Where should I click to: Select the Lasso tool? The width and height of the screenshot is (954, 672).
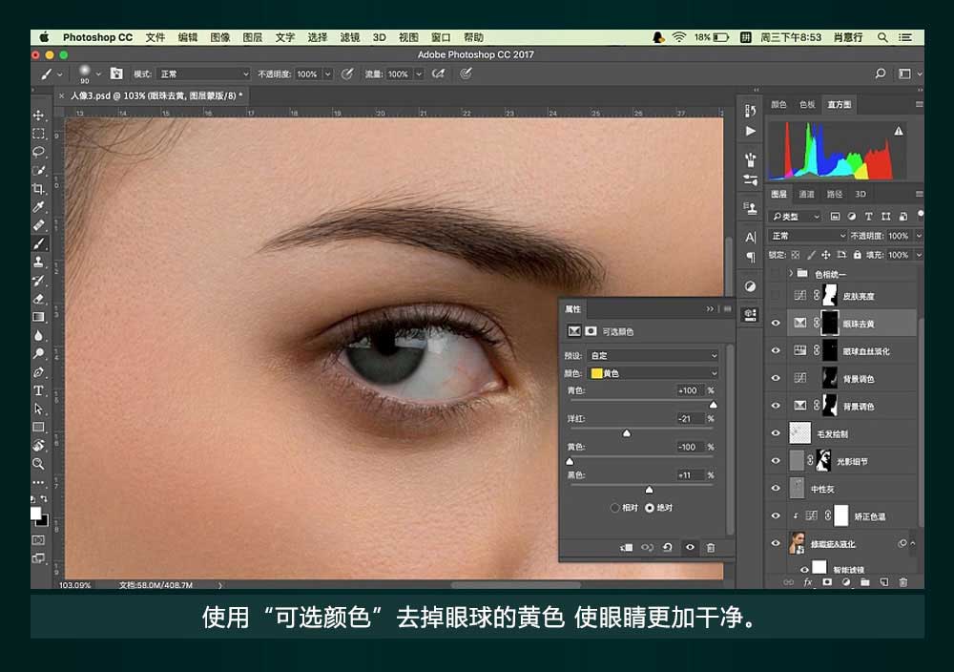click(x=39, y=152)
